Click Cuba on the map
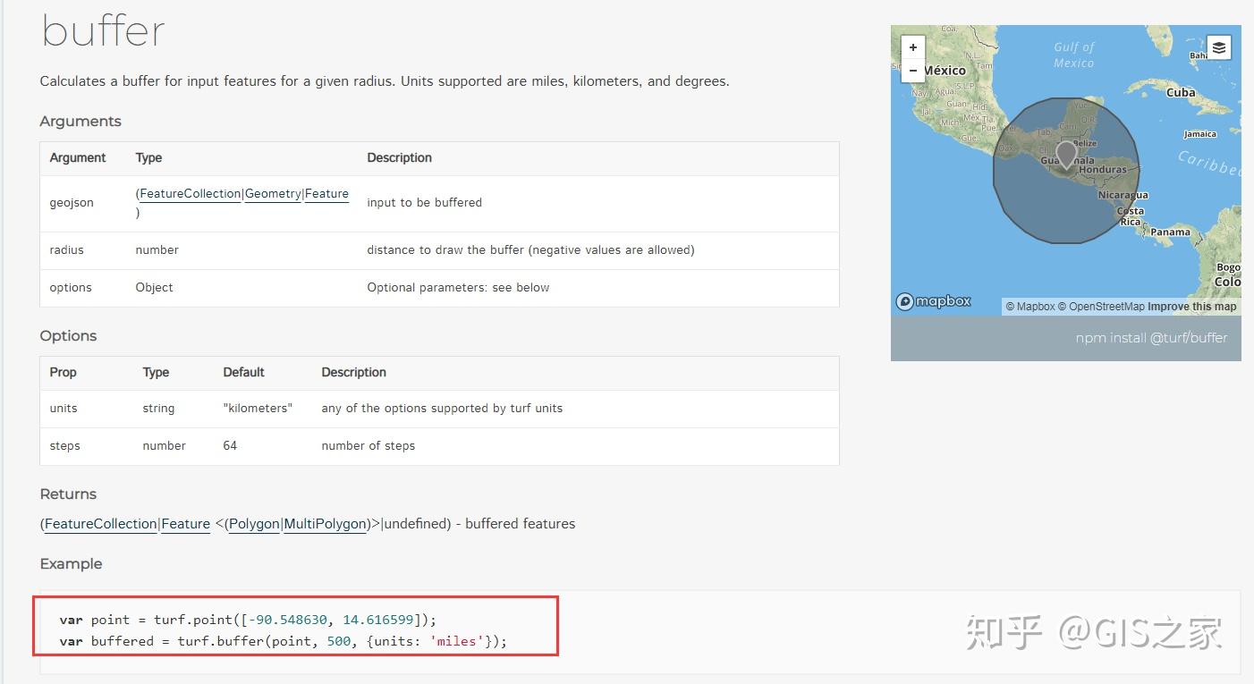 click(1181, 92)
